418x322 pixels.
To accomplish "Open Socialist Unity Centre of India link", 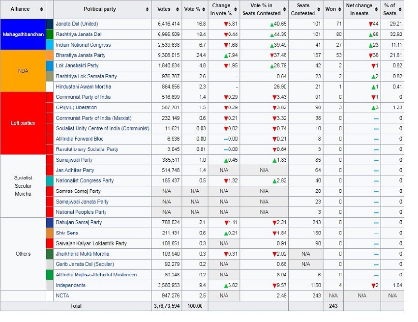I will coord(102,128).
